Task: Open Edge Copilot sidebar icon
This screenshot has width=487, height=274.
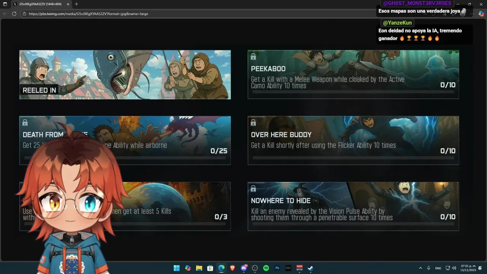Action: pos(481,14)
